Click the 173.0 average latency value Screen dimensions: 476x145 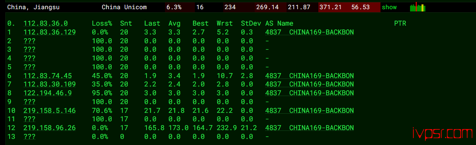click(x=178, y=128)
